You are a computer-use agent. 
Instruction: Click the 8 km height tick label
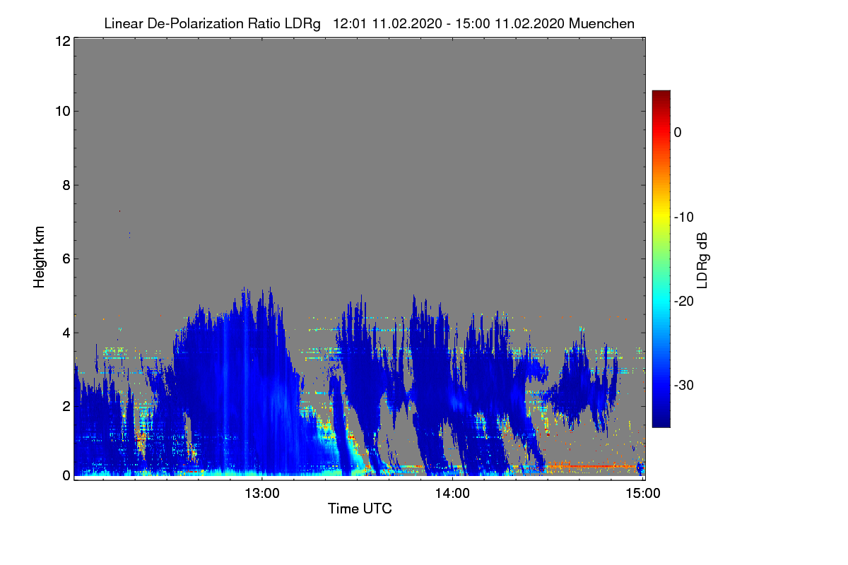[x=65, y=185]
